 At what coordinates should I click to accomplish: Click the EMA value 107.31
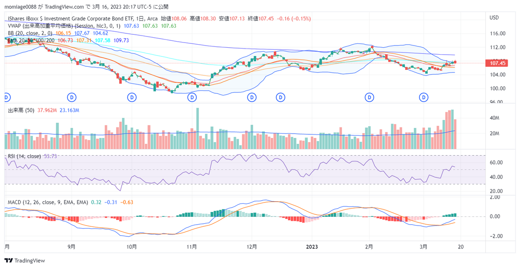pos(84,40)
